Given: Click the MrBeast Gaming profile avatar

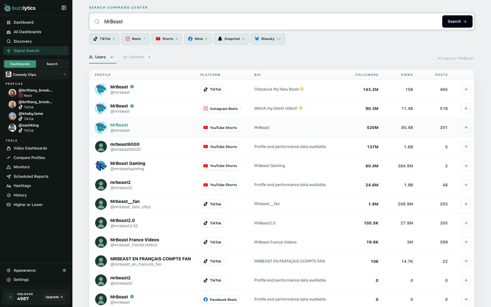Looking at the screenshot, I should point(101,166).
